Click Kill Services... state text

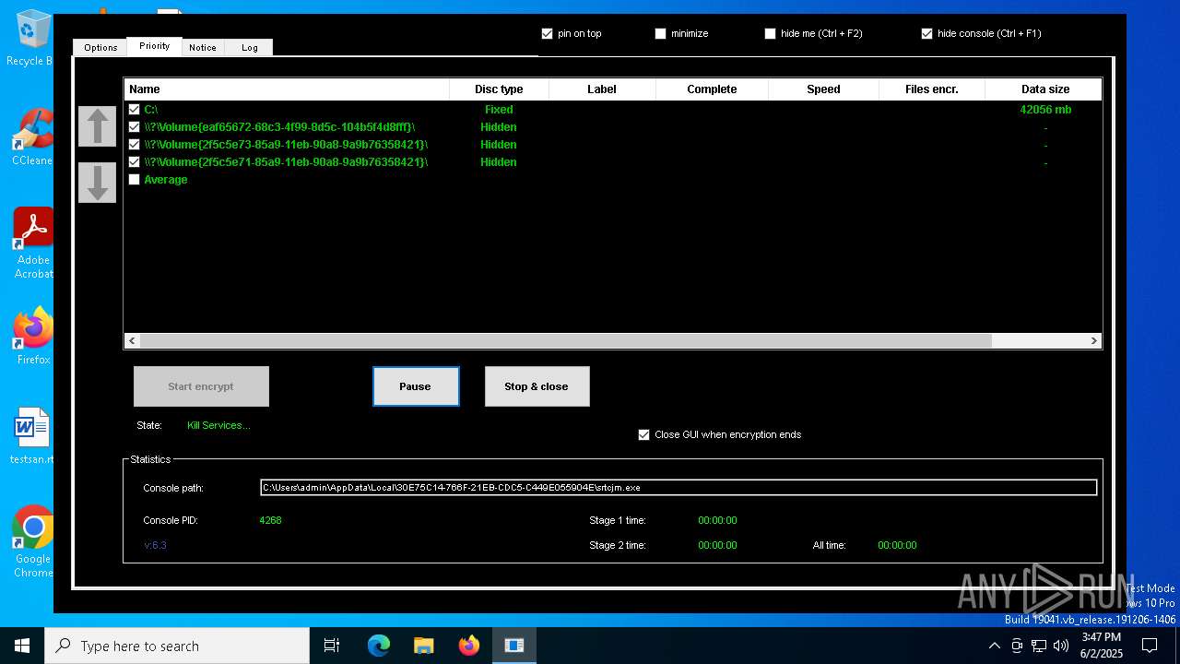(x=218, y=425)
